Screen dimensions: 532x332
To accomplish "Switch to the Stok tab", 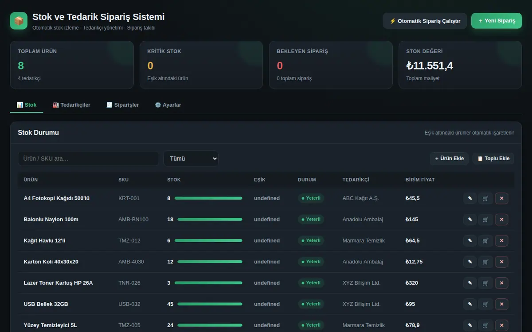I will click(27, 105).
